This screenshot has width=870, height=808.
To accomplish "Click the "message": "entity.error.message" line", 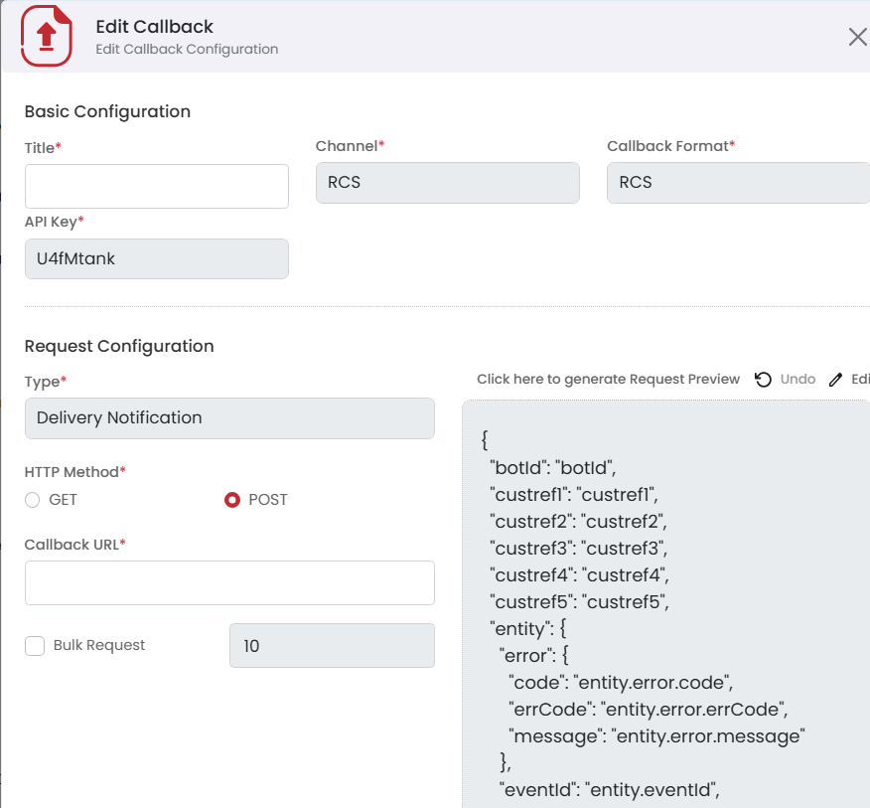I will (656, 736).
